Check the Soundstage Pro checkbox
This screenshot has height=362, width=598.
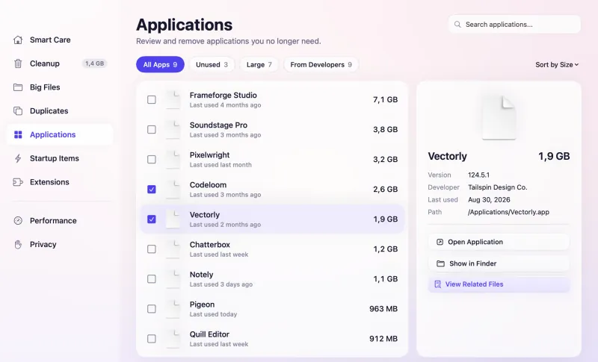tap(152, 129)
